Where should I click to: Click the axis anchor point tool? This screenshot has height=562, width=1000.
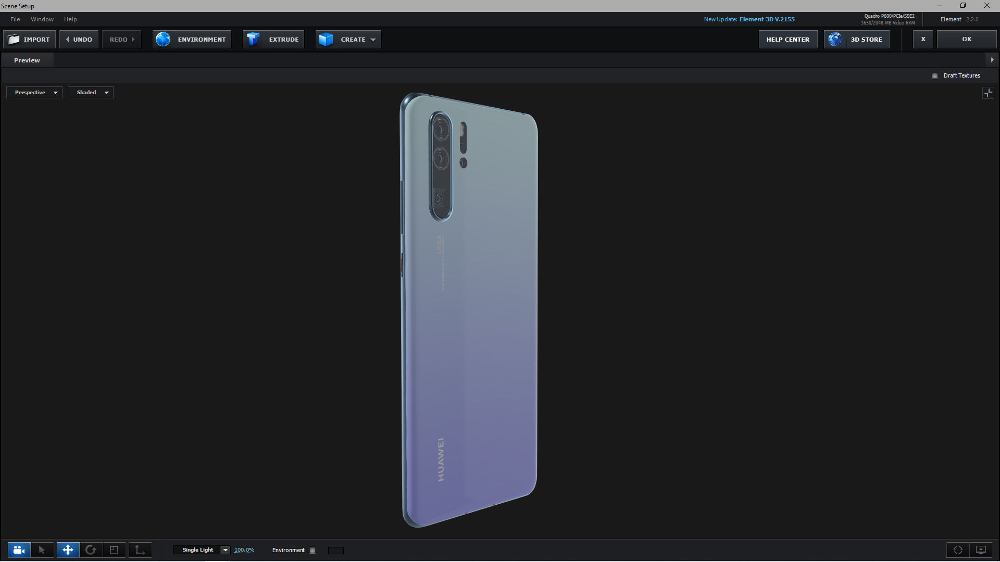pos(140,550)
